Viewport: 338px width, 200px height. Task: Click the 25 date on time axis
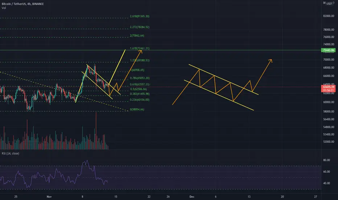click(x=16, y=196)
